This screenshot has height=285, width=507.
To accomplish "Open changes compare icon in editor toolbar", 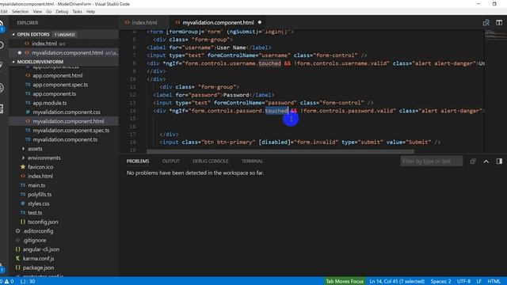I will (486, 23).
